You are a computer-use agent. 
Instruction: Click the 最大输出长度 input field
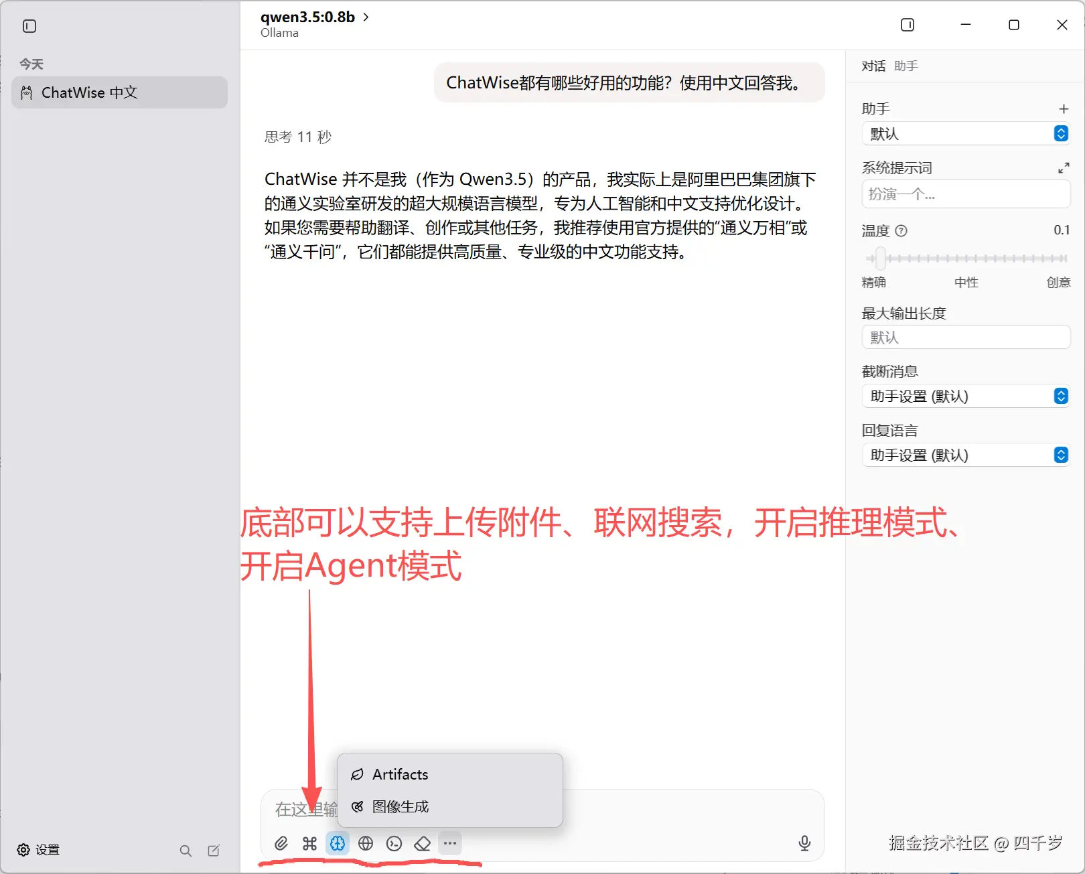[966, 337]
